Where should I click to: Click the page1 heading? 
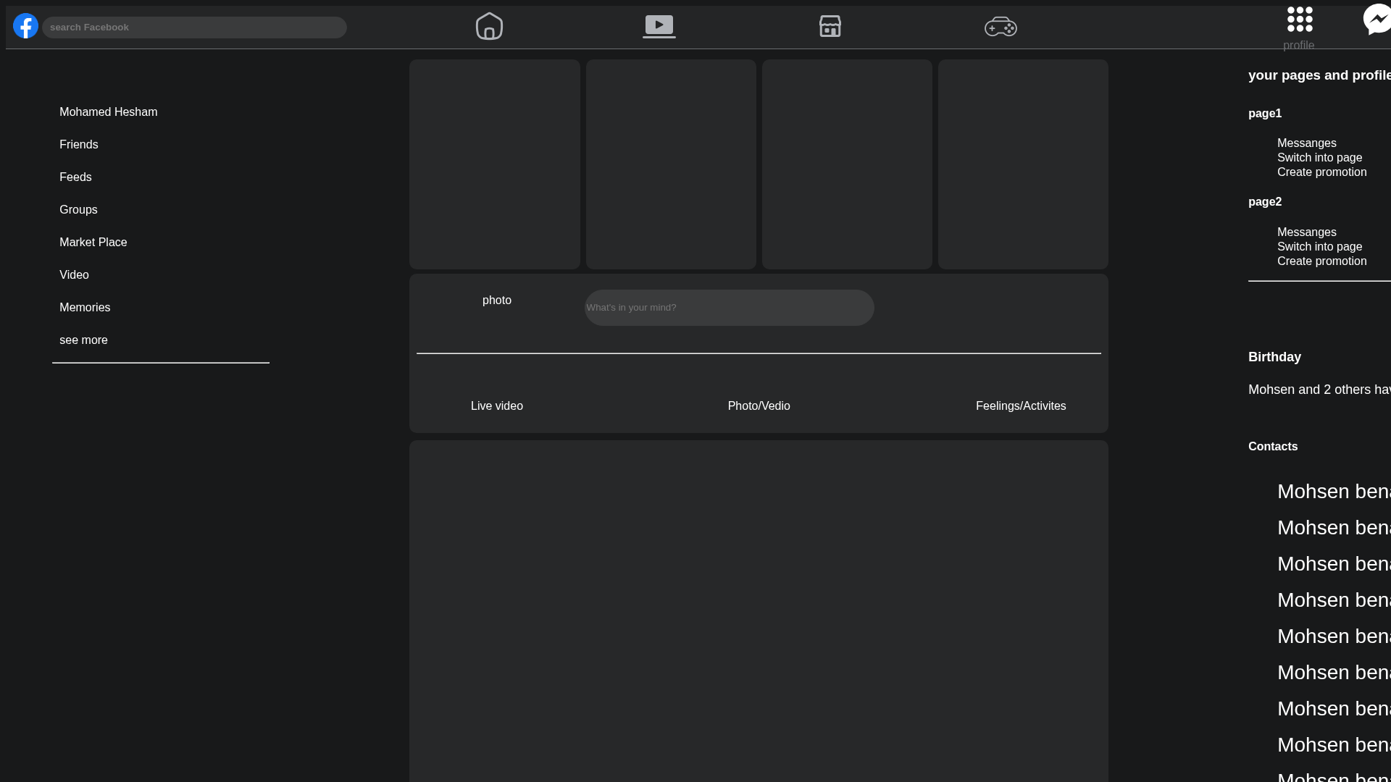coord(1265,114)
